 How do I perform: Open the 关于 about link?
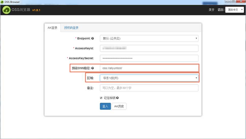coord(211,10)
